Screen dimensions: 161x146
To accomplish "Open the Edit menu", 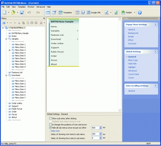I will pyautogui.click(x=8, y=7).
